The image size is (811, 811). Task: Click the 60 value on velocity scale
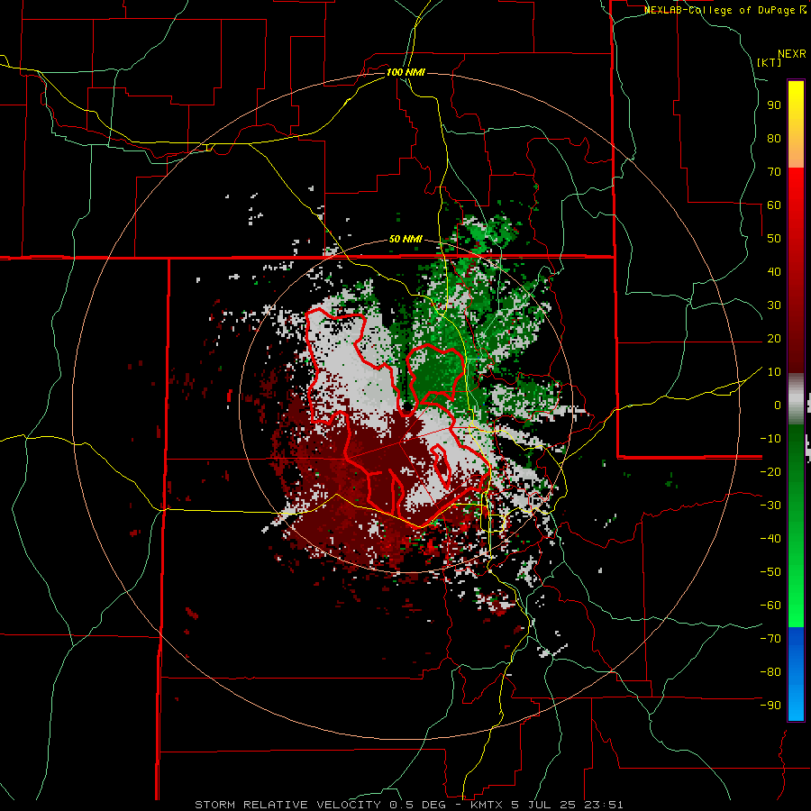[774, 205]
